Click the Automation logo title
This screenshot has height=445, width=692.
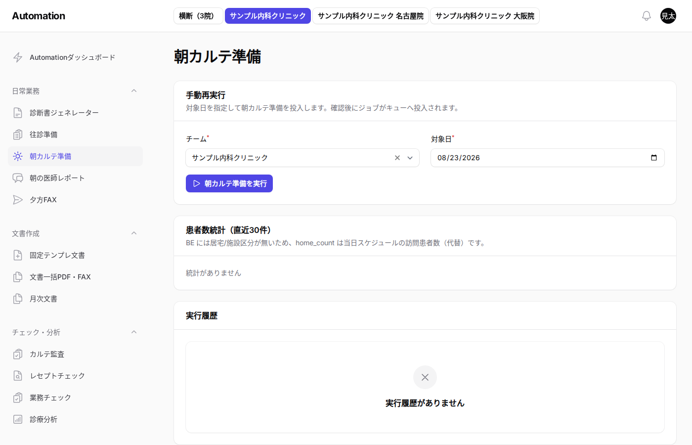click(x=39, y=16)
